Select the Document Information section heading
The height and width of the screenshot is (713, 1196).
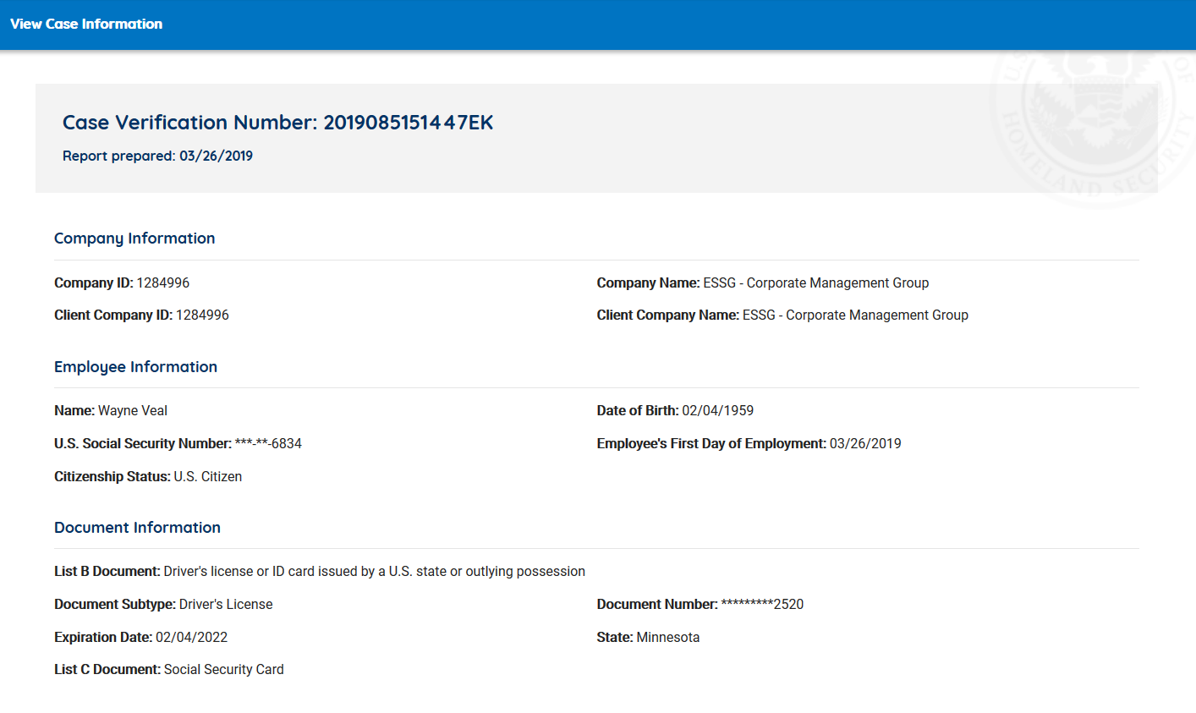pyautogui.click(x=137, y=528)
